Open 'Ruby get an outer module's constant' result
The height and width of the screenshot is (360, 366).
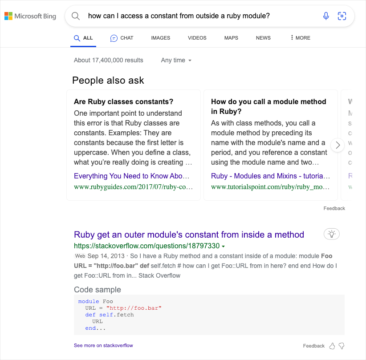point(189,235)
